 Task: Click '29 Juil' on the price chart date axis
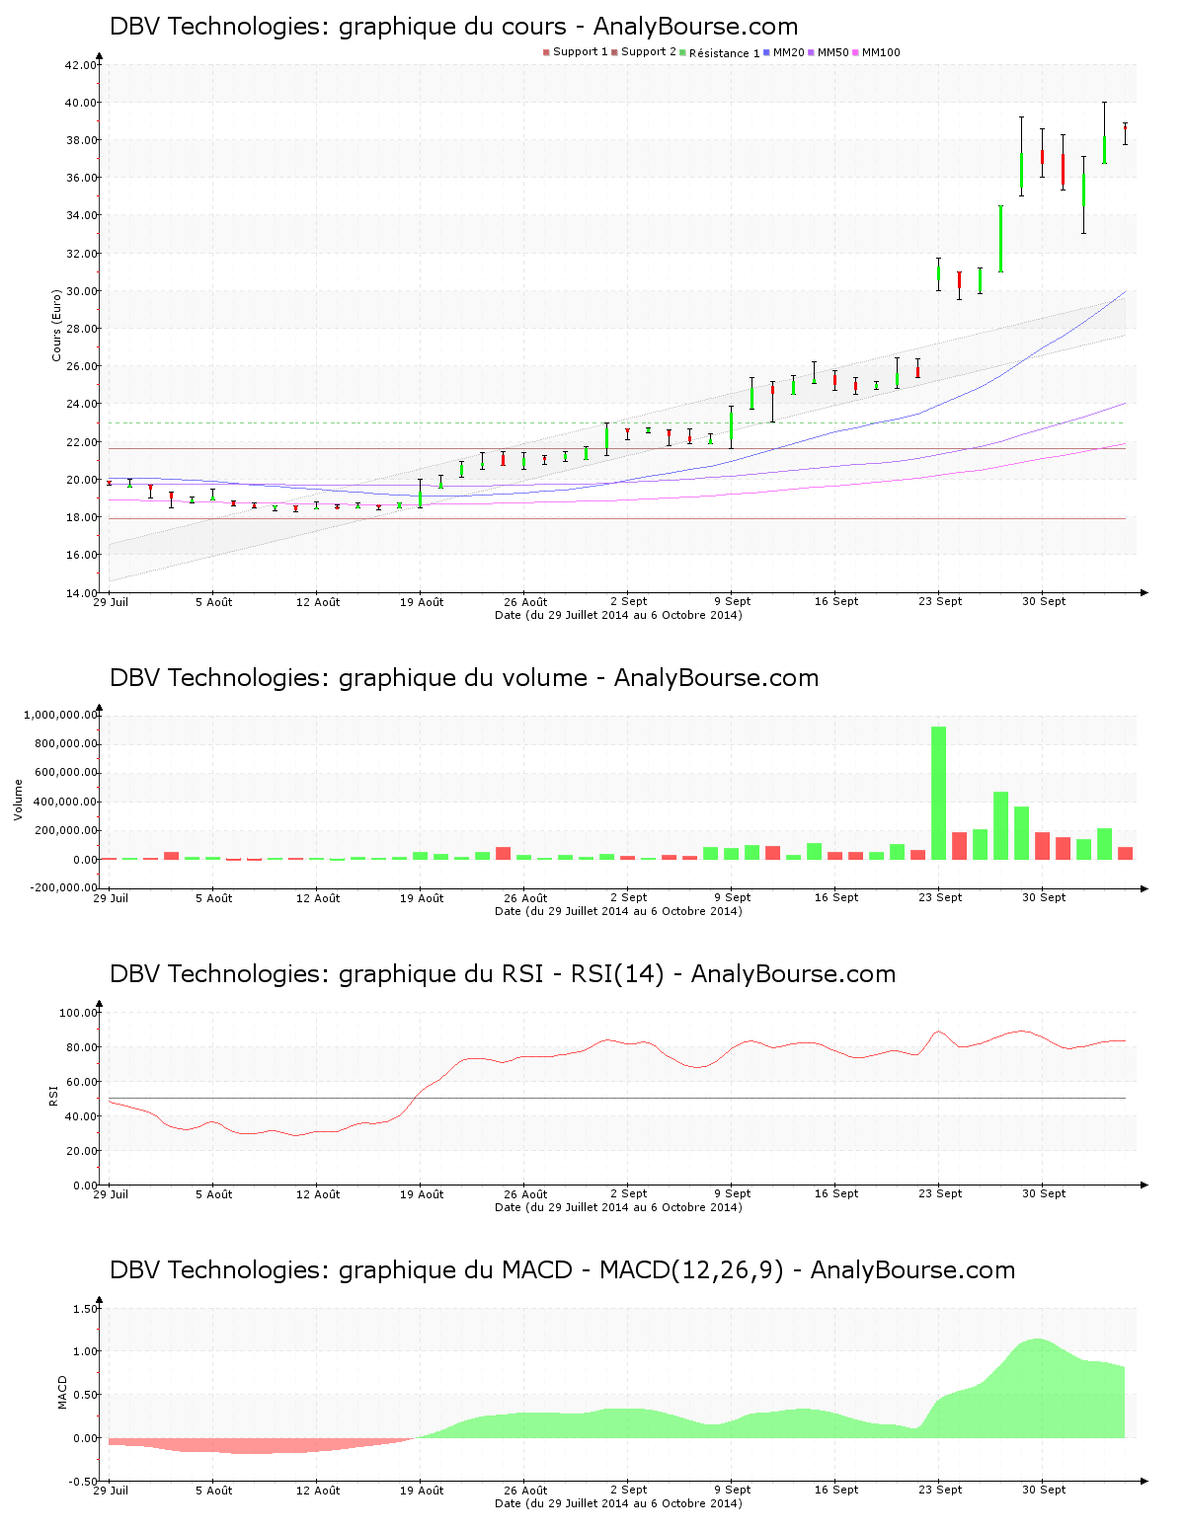tap(111, 601)
